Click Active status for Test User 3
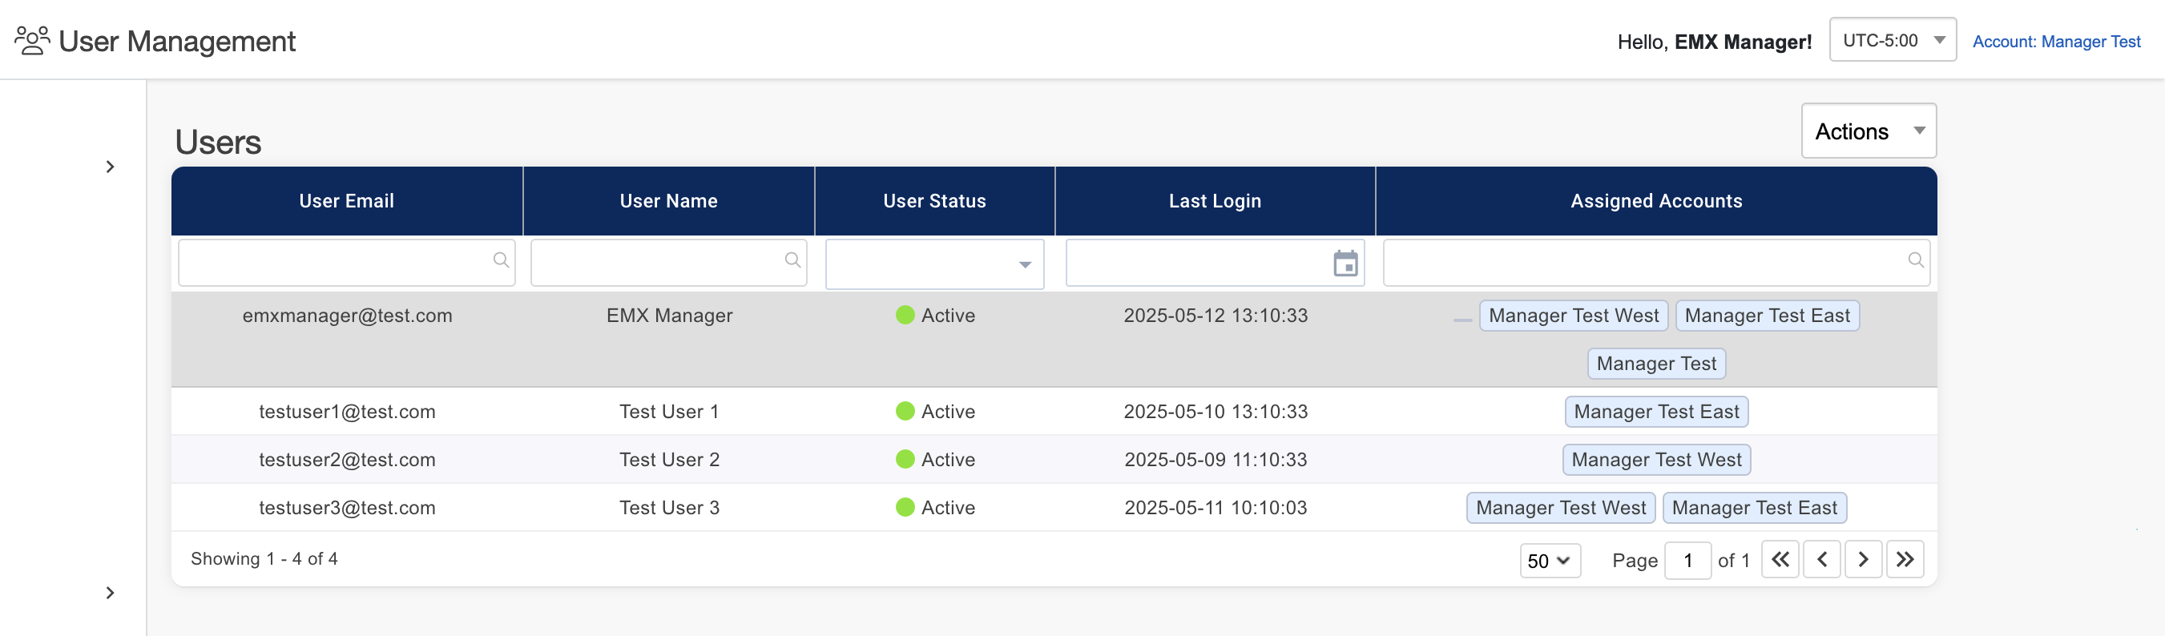Viewport: 2165px width, 636px height. pyautogui.click(x=935, y=508)
